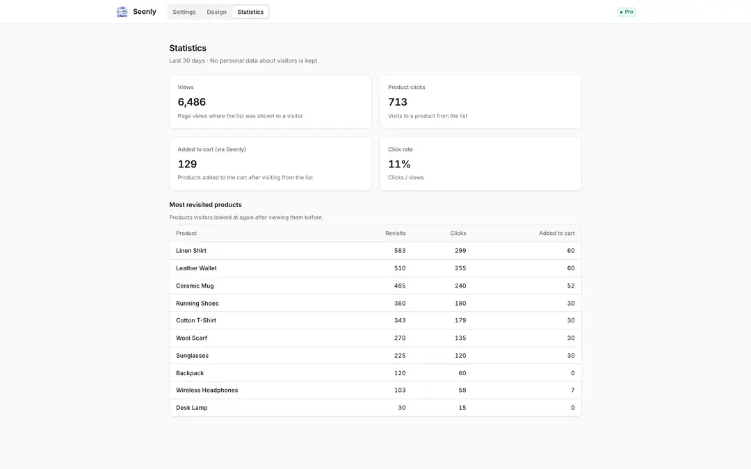Viewport: 751px width, 469px height.
Task: Click the Product clicks value 713
Action: 398,102
